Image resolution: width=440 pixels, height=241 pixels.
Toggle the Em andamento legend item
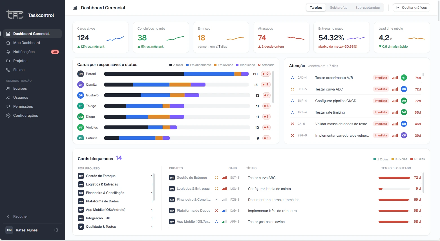[x=198, y=65]
